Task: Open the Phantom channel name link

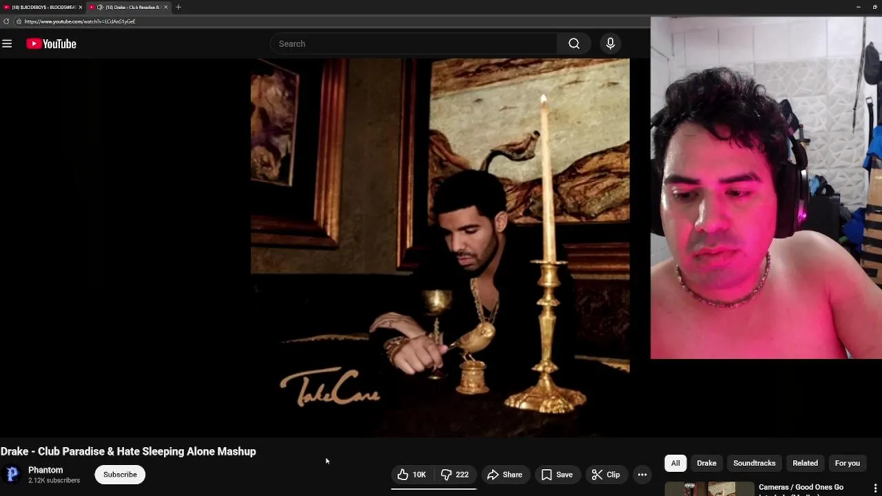Action: pos(45,470)
